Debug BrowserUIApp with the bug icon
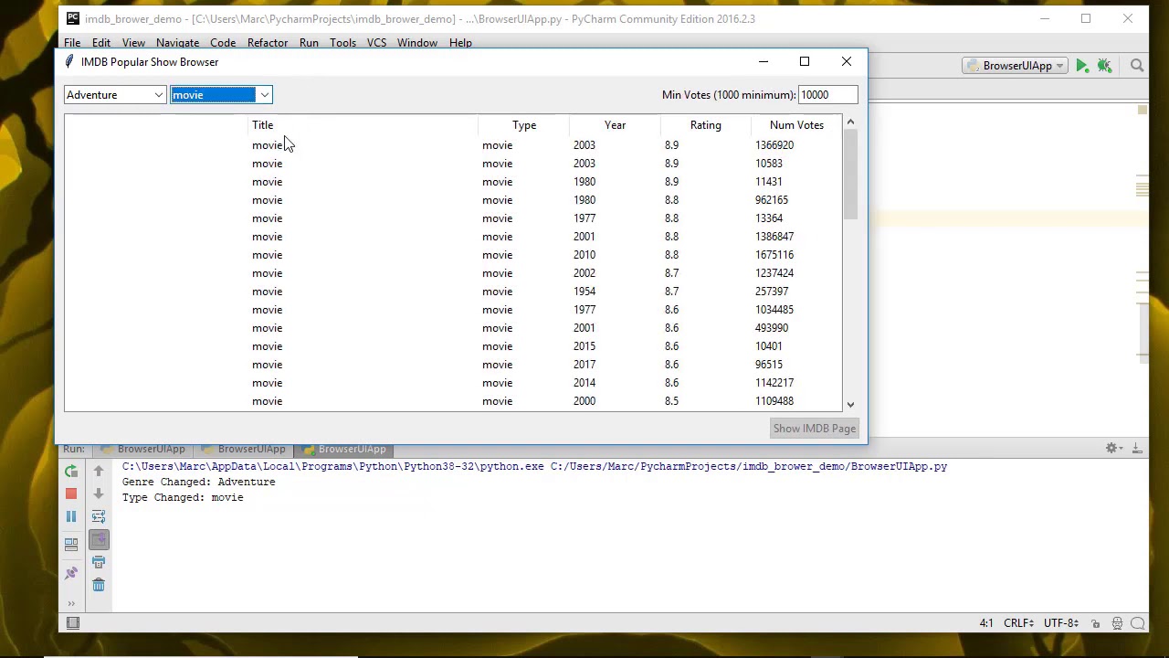The width and height of the screenshot is (1169, 658). click(1104, 66)
